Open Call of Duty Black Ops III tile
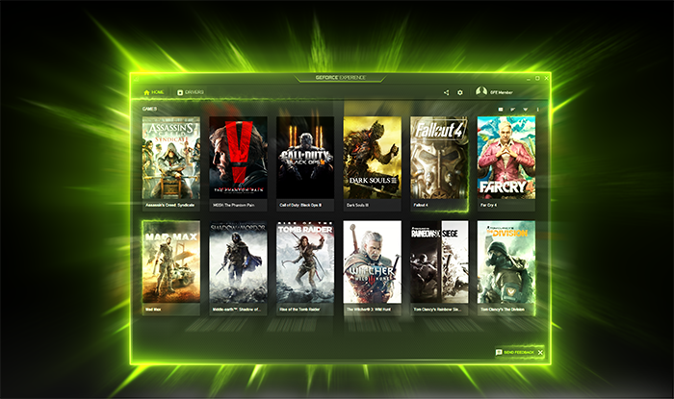The height and width of the screenshot is (399, 674). click(x=305, y=163)
